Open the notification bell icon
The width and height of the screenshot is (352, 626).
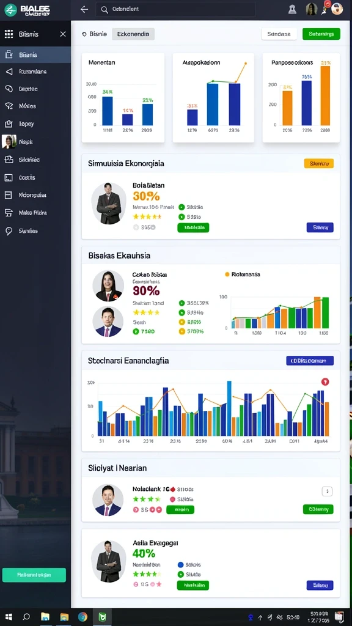point(293,10)
